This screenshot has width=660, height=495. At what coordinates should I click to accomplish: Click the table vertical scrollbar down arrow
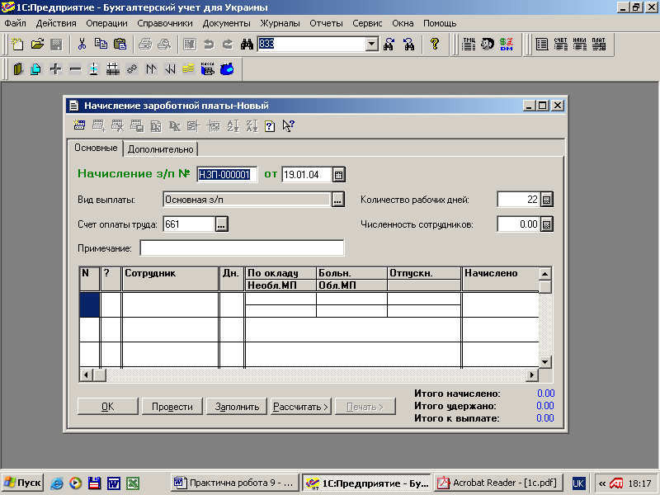pyautogui.click(x=545, y=361)
